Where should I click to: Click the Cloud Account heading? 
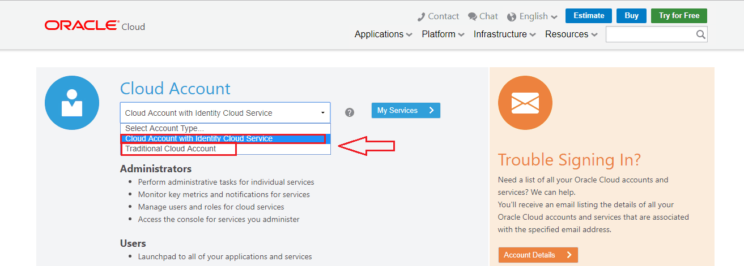[175, 89]
